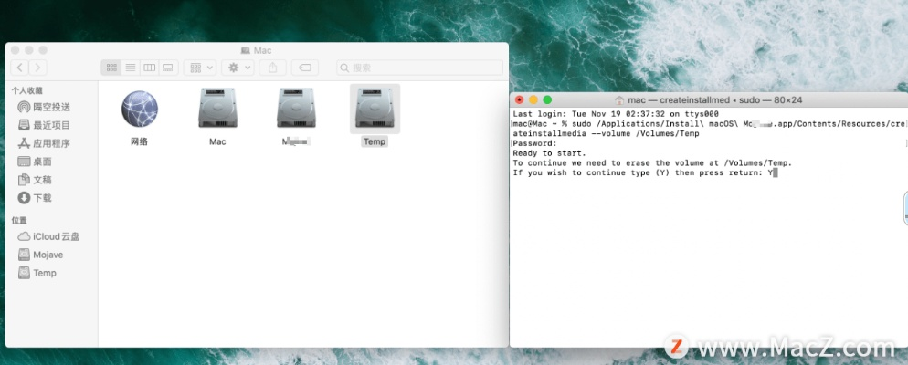Switch Finder to icon view
The image size is (908, 365).
[112, 68]
